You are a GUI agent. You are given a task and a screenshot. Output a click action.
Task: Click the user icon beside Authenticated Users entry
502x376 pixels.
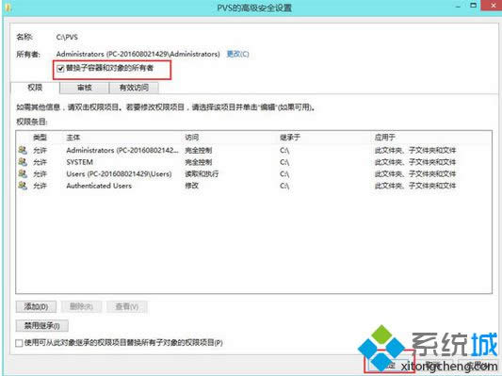pyautogui.click(x=23, y=186)
